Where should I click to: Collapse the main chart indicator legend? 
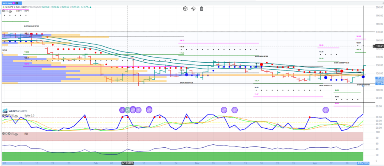point(7,11)
